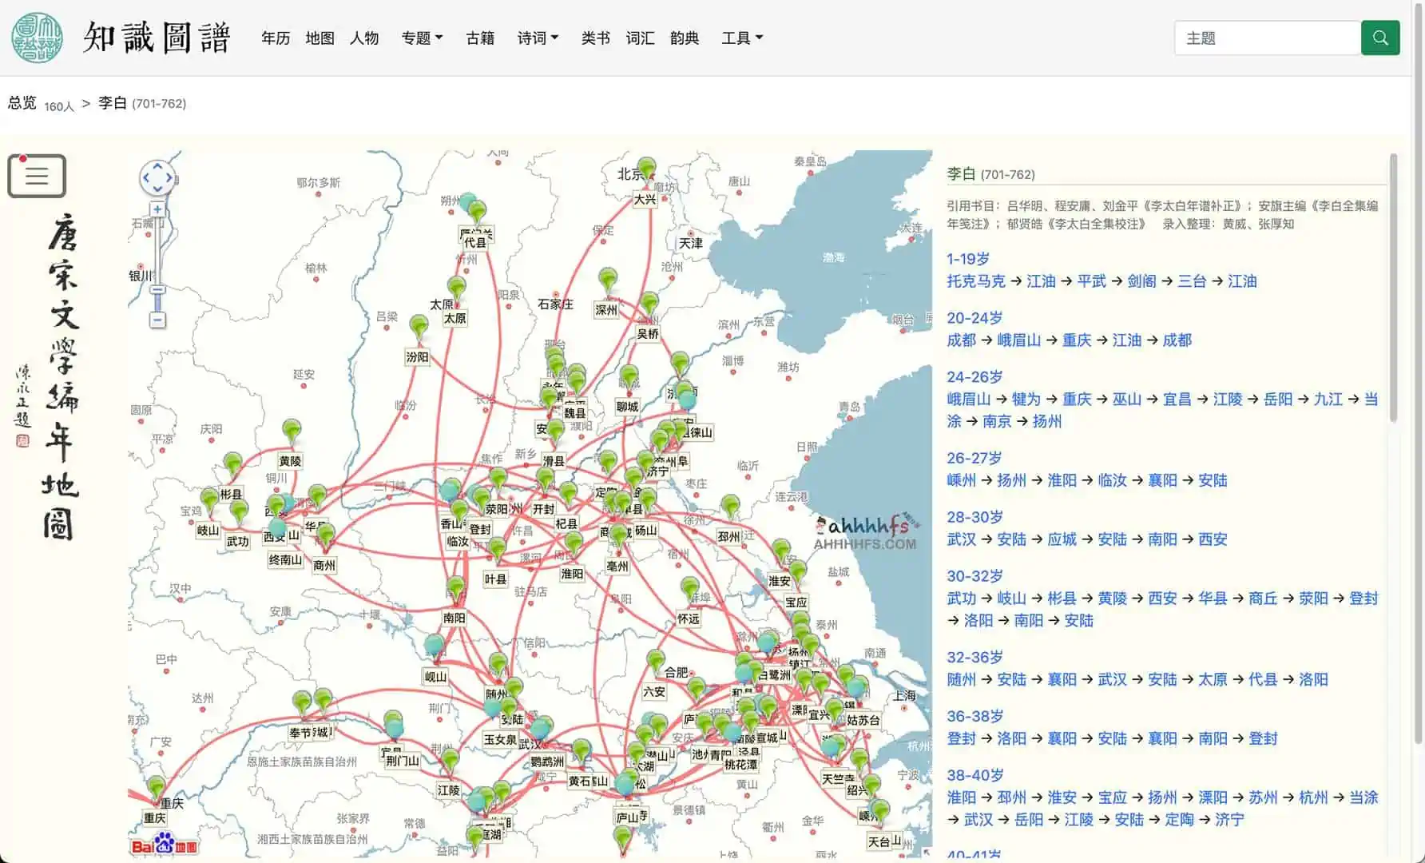Click the map zoom-out minus button
The height and width of the screenshot is (863, 1425).
point(157,320)
